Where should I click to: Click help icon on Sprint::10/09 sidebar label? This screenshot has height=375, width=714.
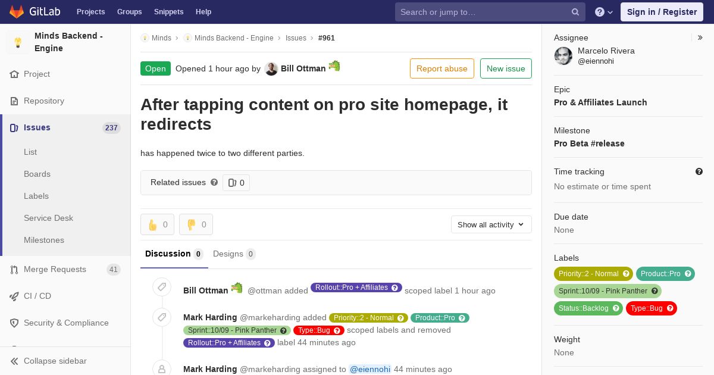[654, 291]
